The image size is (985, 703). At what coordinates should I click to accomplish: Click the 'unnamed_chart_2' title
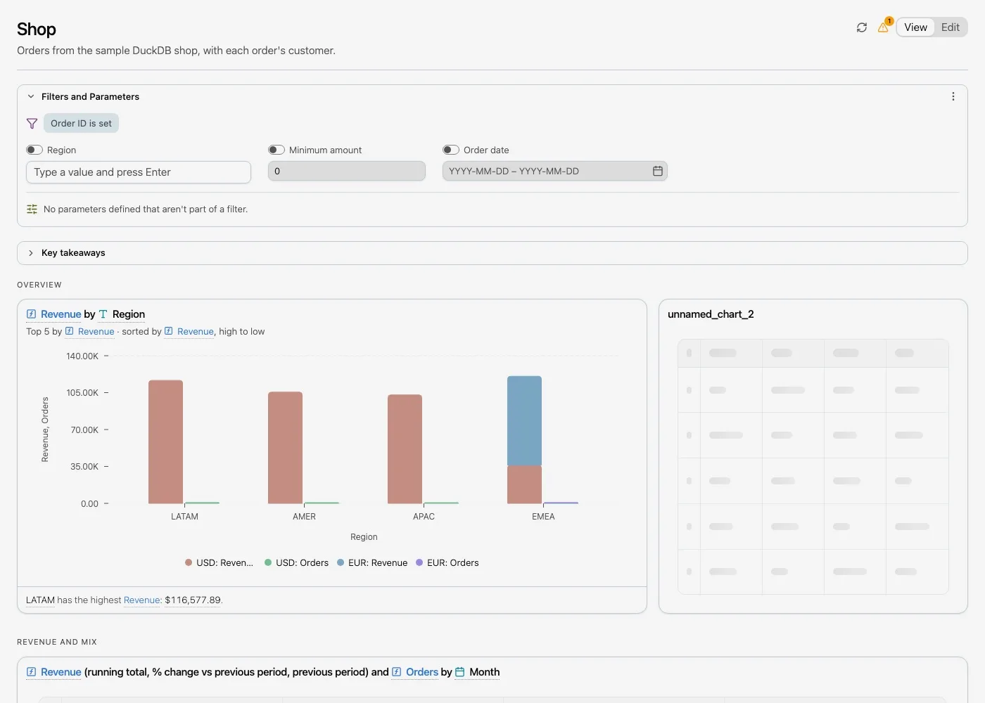(711, 314)
